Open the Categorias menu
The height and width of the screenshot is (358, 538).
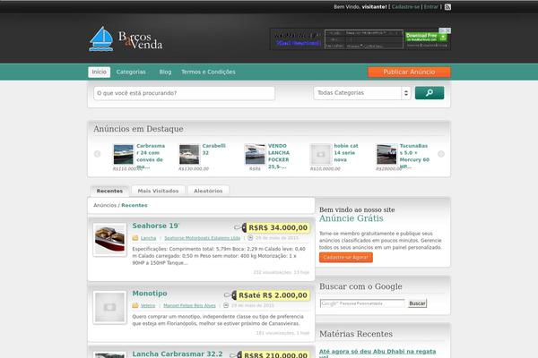(131, 72)
